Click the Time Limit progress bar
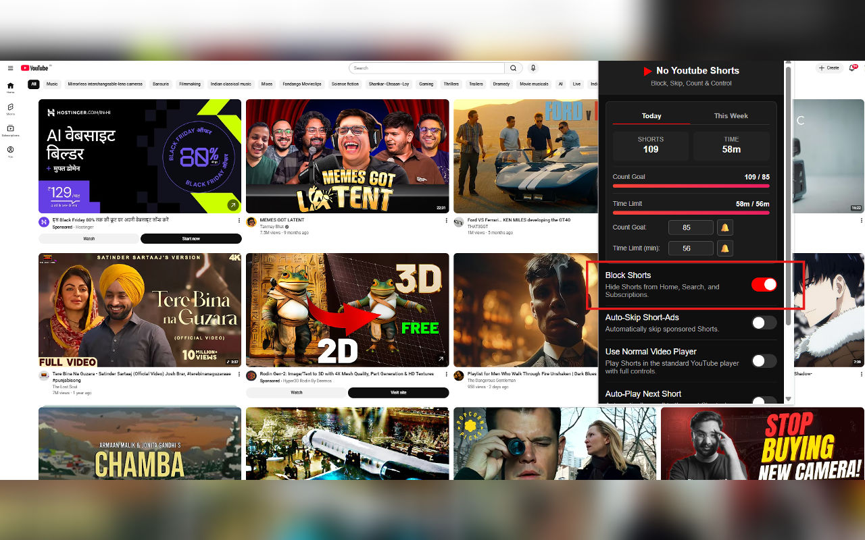Viewport: 865px width, 540px height. (691, 213)
